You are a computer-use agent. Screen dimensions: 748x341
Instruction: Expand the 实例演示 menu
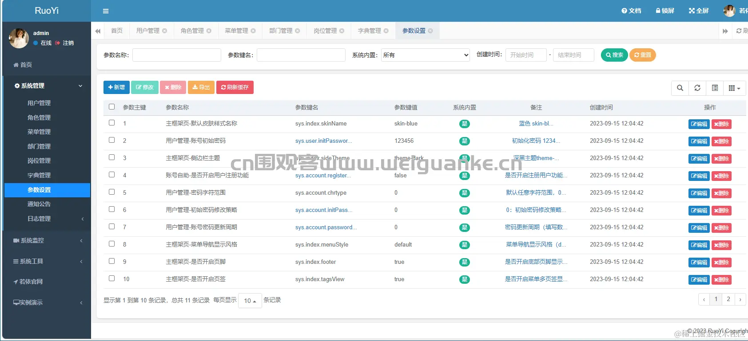[x=47, y=302]
